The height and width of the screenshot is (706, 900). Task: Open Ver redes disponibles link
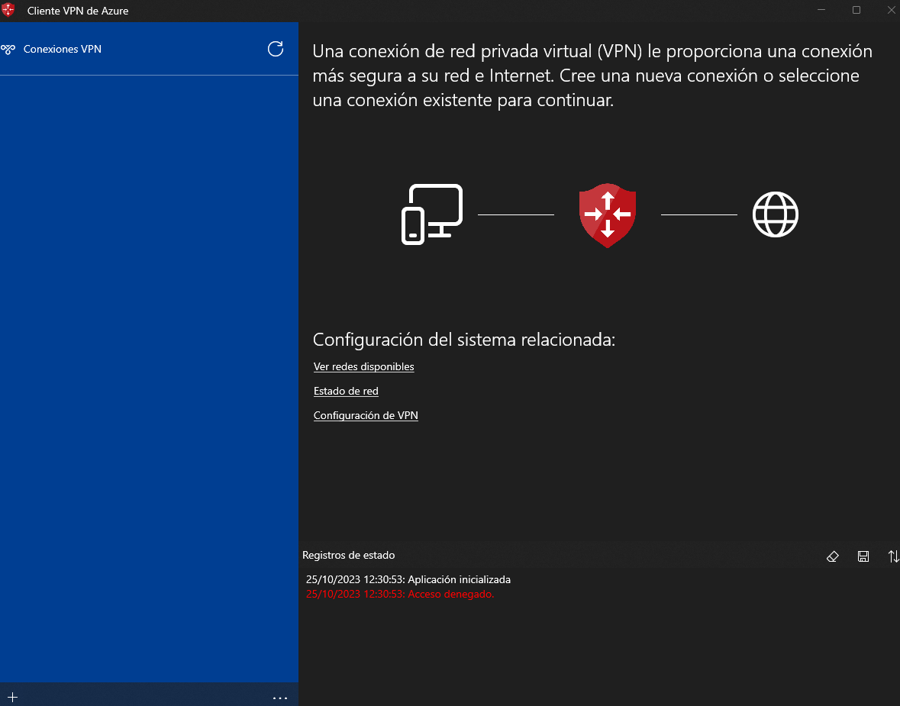[x=364, y=367]
